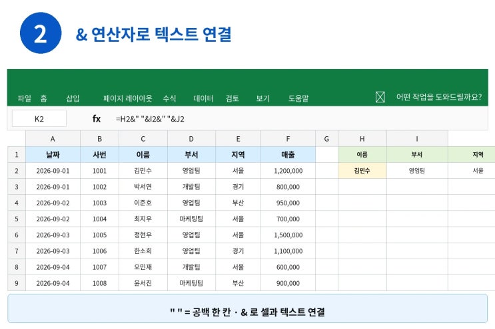Viewport: 495px width, 329px height.
Task: Click the 윤서진 name cell
Action: [143, 283]
